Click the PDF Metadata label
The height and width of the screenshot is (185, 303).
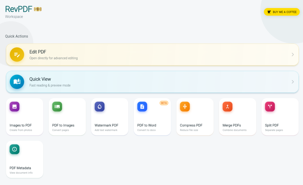pyautogui.click(x=20, y=168)
